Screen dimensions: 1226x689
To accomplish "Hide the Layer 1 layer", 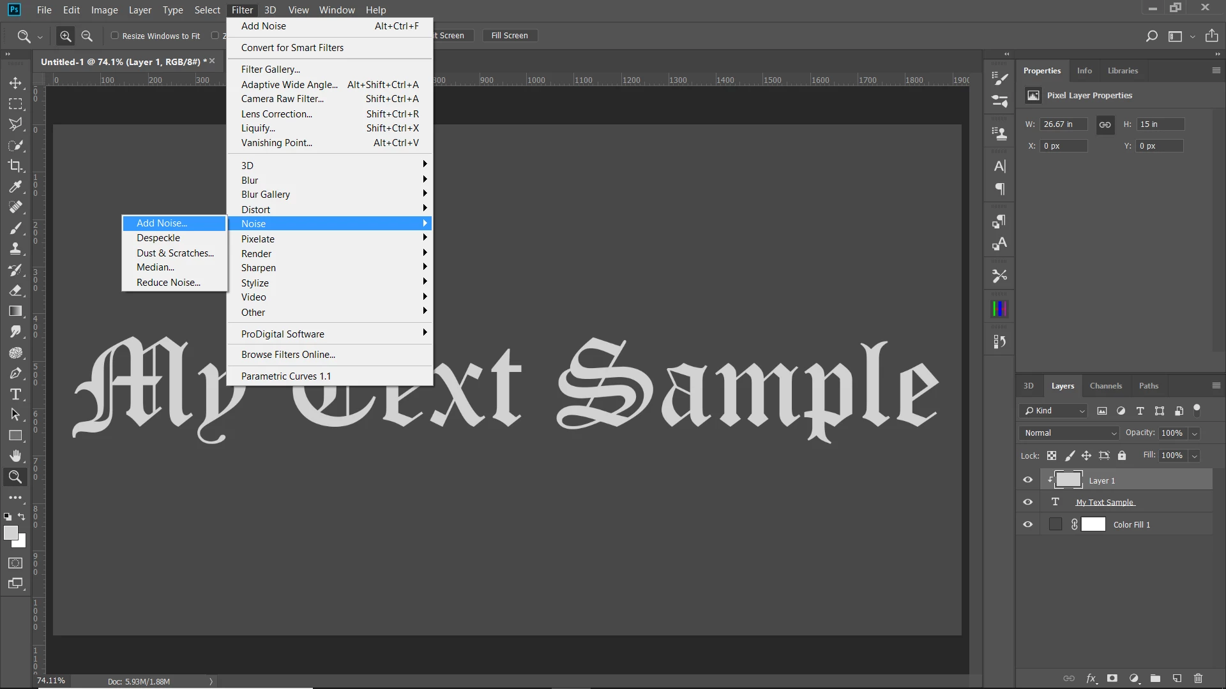I will (1027, 480).
